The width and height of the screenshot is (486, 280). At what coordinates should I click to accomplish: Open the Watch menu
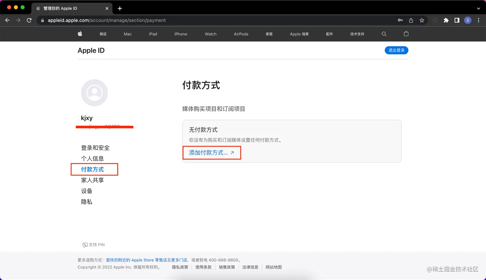click(211, 34)
